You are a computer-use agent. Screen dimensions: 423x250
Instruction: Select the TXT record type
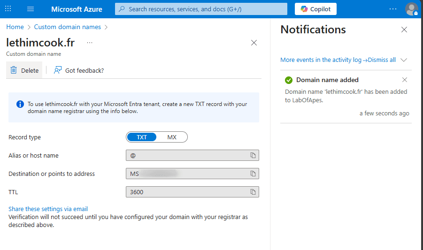click(x=142, y=137)
